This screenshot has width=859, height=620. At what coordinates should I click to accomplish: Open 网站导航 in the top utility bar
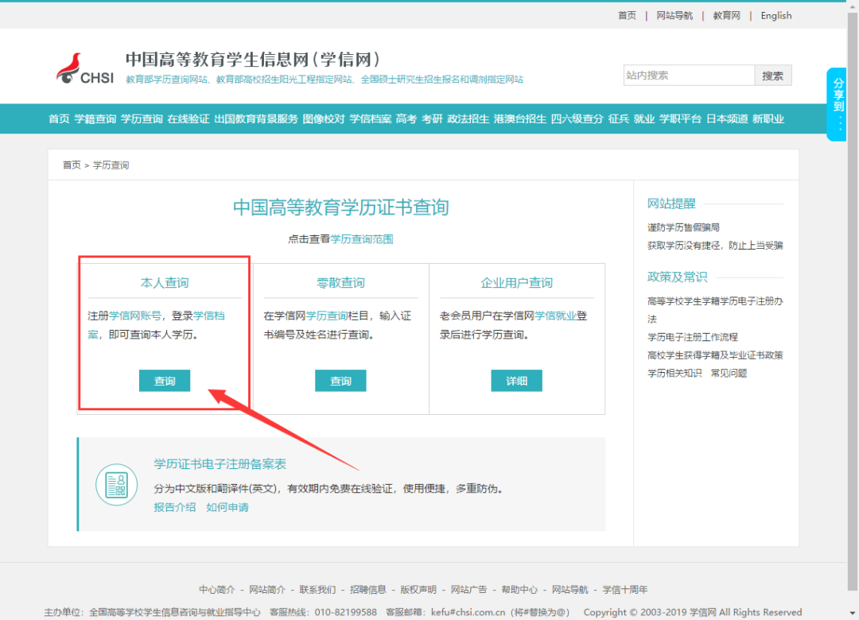674,15
